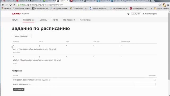Go back with the browser back arrow

[3, 5]
